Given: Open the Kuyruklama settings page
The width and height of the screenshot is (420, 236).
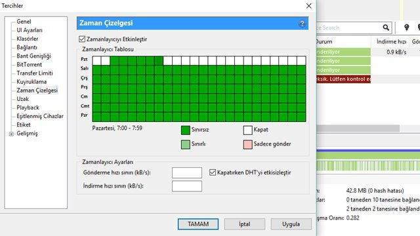Looking at the screenshot, I should (31, 81).
